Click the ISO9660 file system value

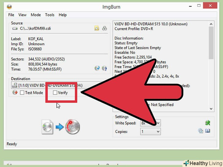point(35,49)
